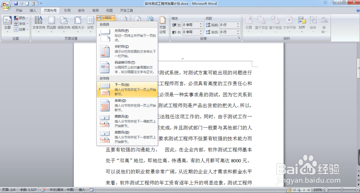Switch to draft view button

coord(309,190)
